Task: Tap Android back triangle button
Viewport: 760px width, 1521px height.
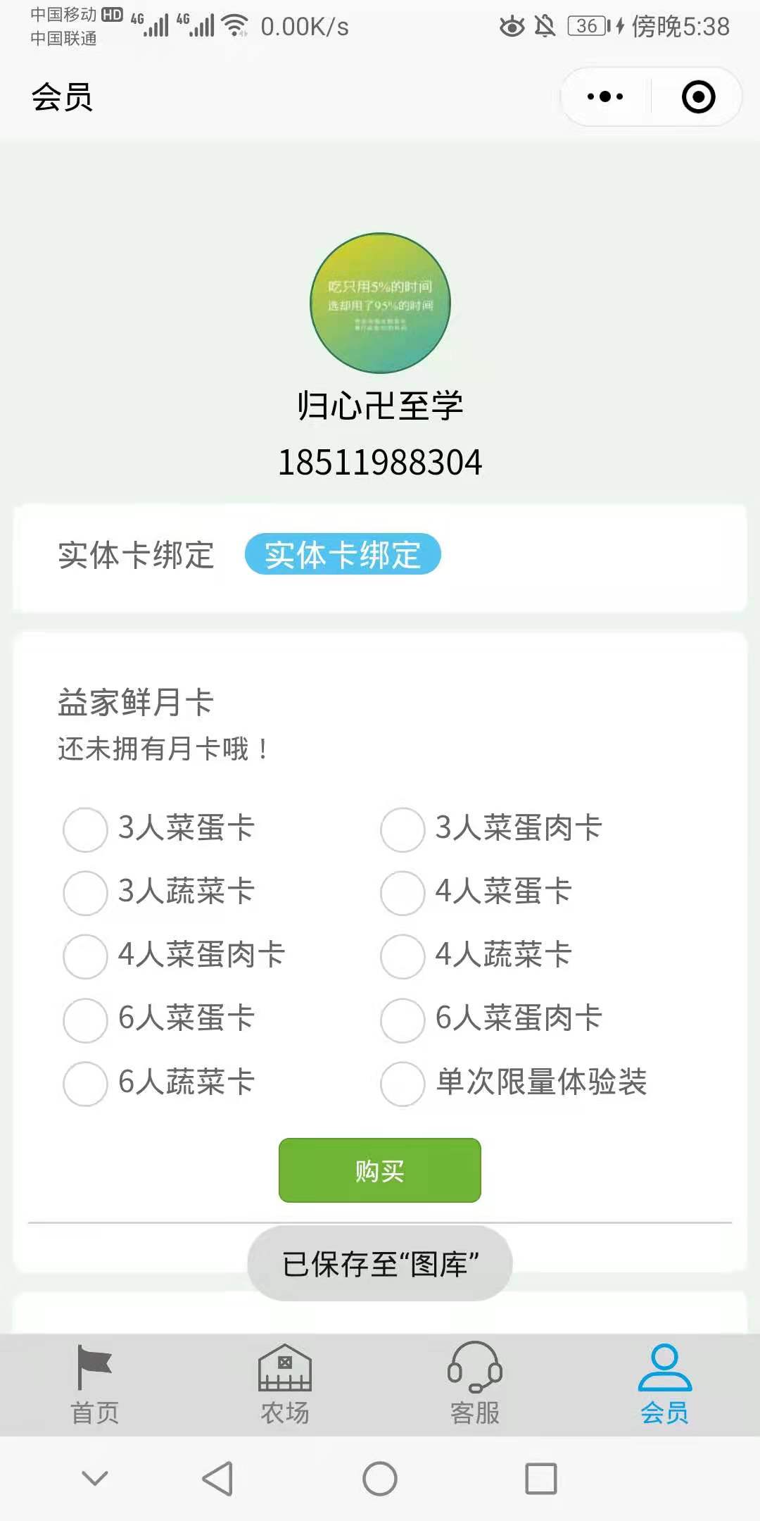Action: 217,1478
